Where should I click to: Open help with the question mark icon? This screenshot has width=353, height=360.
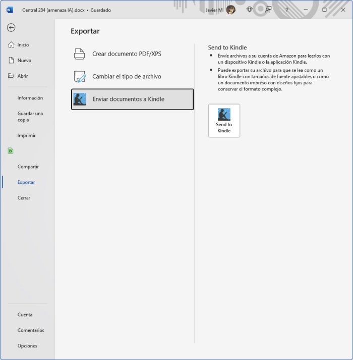point(287,10)
